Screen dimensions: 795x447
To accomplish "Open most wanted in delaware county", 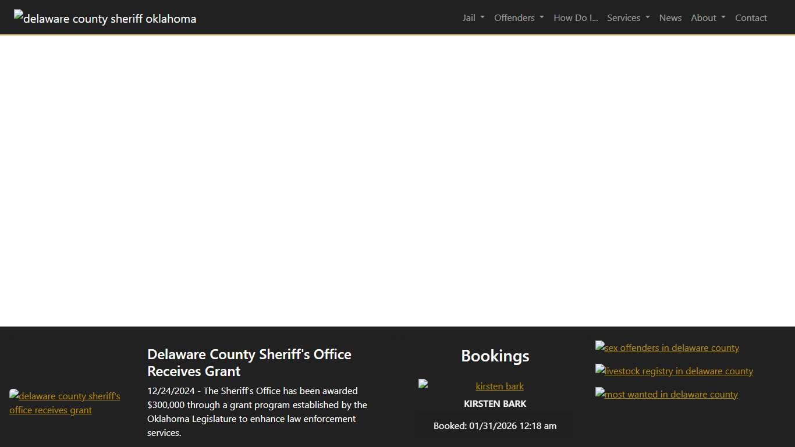I will point(666,394).
